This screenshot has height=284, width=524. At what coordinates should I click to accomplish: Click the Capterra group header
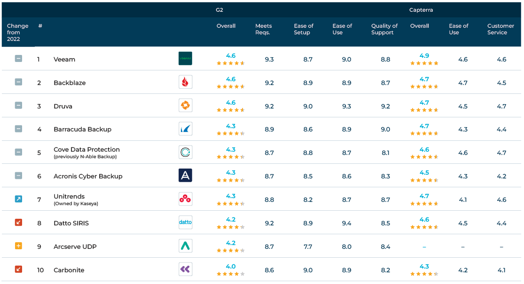coord(421,10)
